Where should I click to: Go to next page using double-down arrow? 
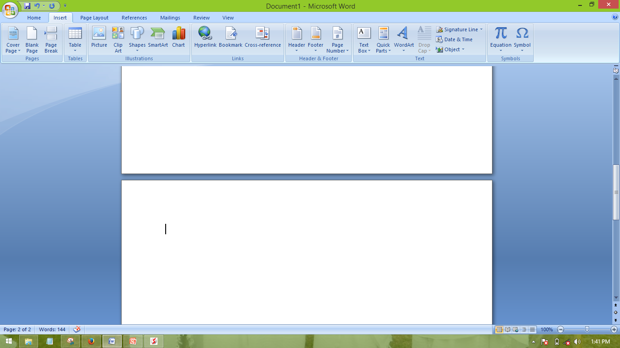[616, 320]
